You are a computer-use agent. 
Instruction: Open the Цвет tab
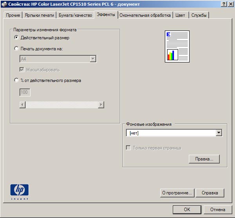tap(180, 15)
